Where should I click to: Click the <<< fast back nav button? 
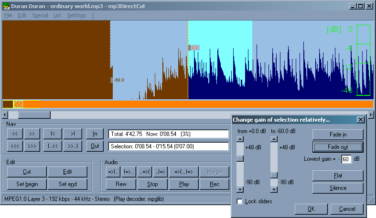15,146
